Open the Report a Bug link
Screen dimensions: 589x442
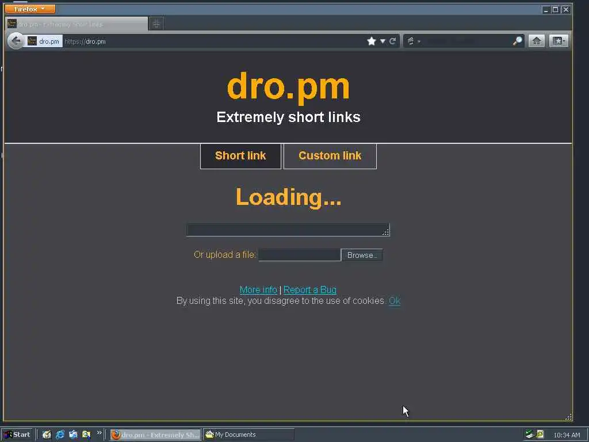coord(310,290)
